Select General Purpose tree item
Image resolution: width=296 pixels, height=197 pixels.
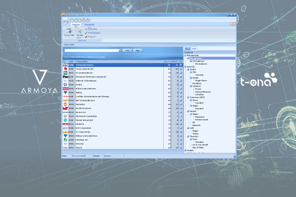coord(203,92)
